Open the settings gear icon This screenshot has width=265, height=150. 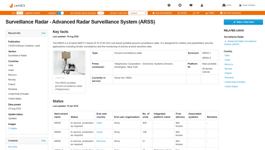[180, 5]
